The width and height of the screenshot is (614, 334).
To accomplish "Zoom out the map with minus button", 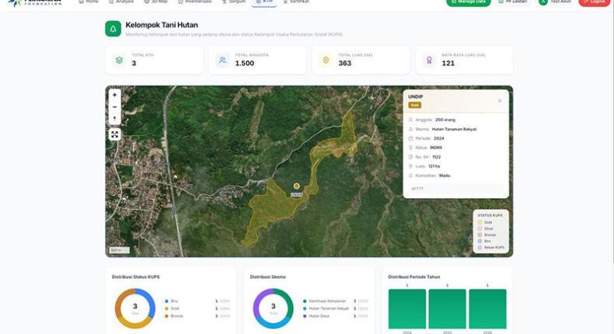I will 115,107.
